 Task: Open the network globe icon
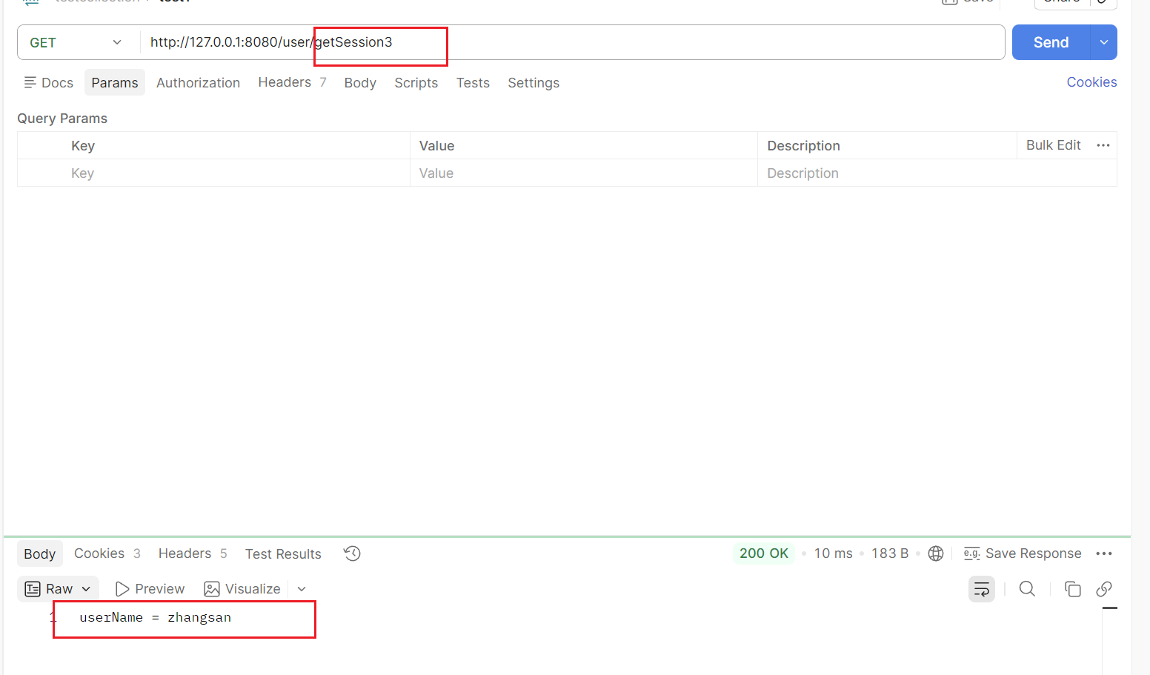tap(936, 553)
